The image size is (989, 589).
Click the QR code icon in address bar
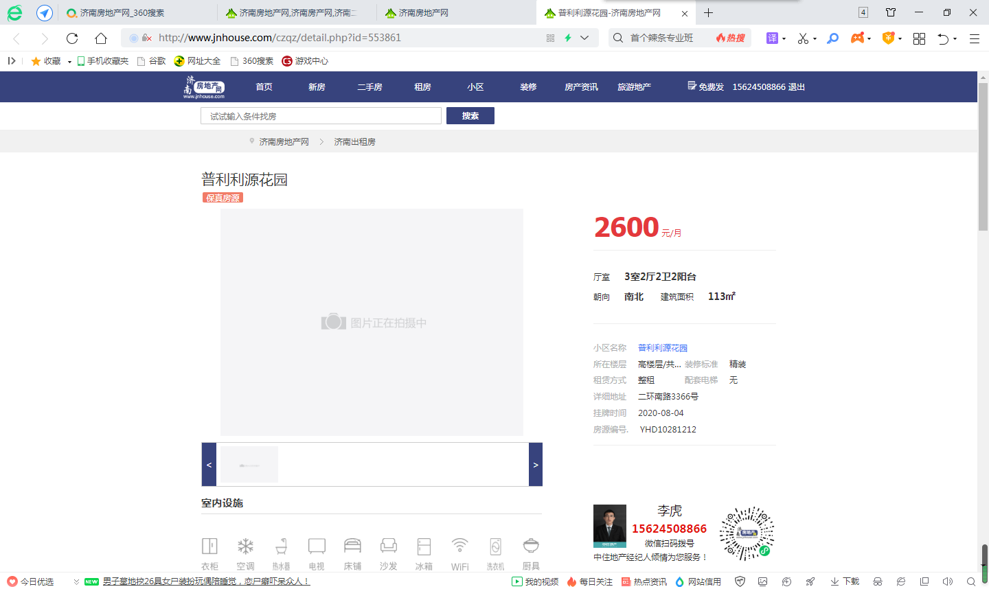[x=550, y=38]
